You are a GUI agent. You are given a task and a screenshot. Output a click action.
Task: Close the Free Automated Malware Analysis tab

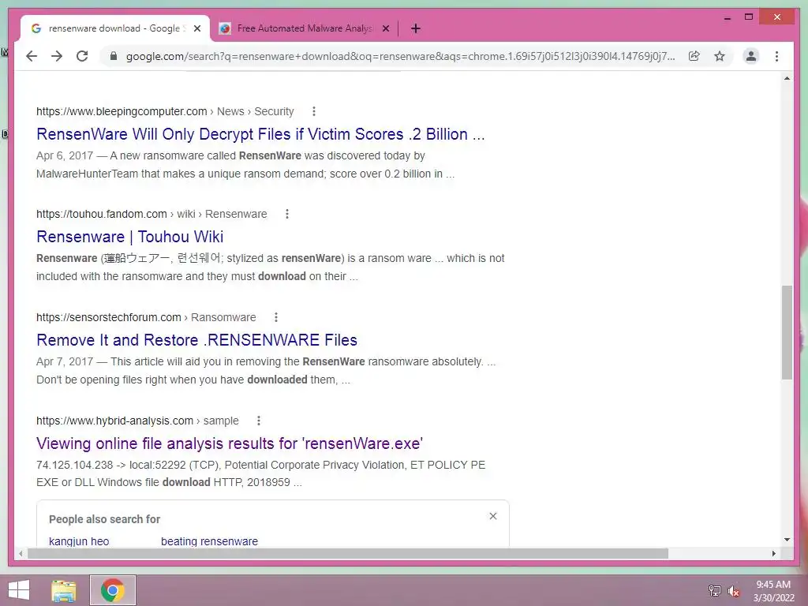[x=385, y=28]
